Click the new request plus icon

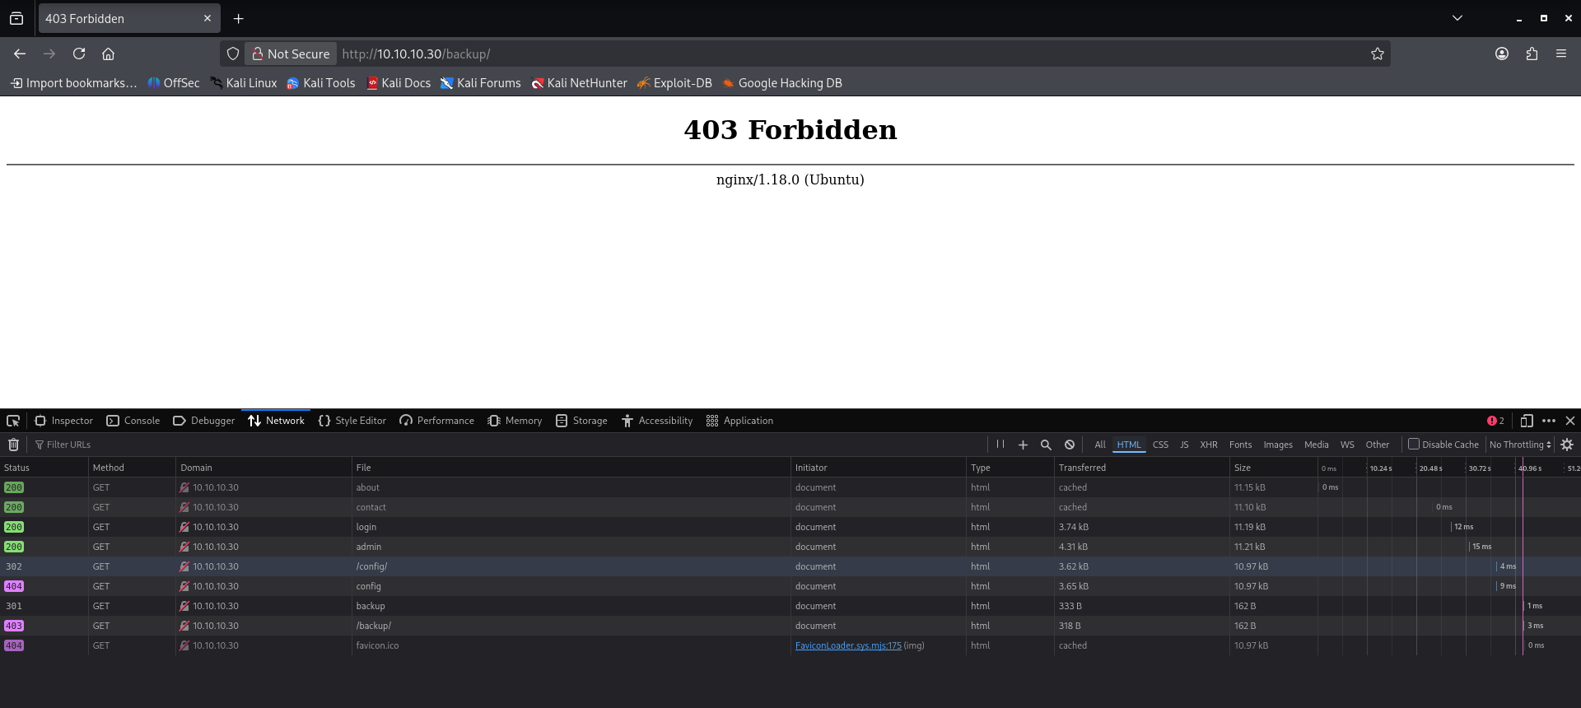point(1023,445)
